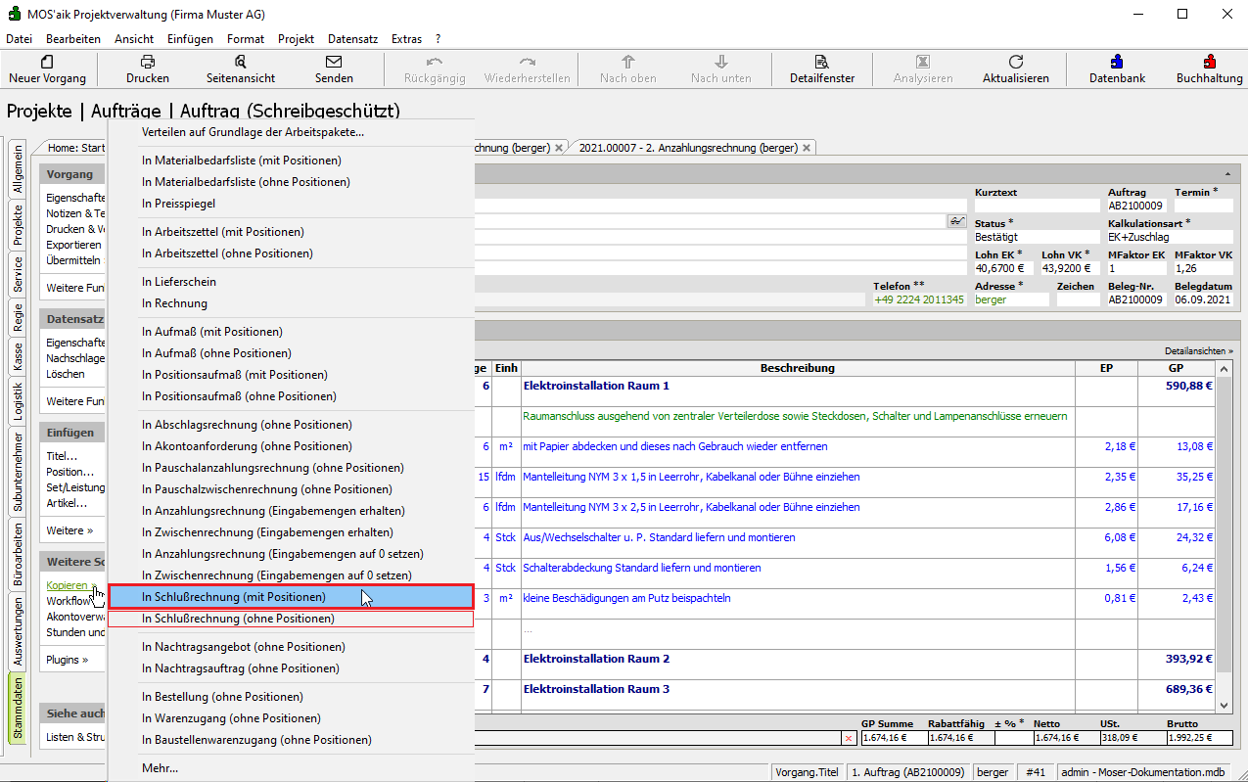The width and height of the screenshot is (1248, 782).
Task: Expand the Detailansichten link
Action: (x=1198, y=350)
